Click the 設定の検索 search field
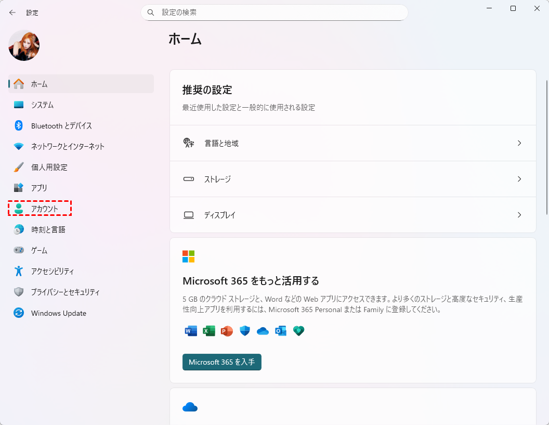549x425 pixels. (281, 12)
